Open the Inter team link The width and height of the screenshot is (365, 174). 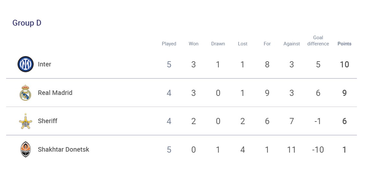click(44, 64)
